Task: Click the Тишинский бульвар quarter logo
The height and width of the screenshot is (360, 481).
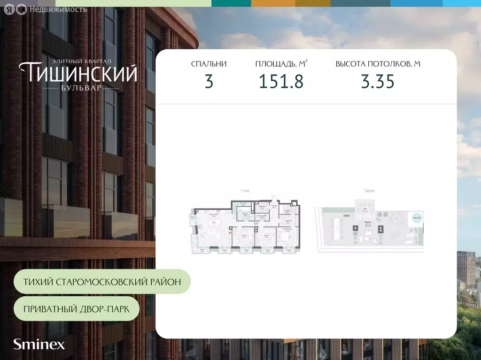Action: 78,75
